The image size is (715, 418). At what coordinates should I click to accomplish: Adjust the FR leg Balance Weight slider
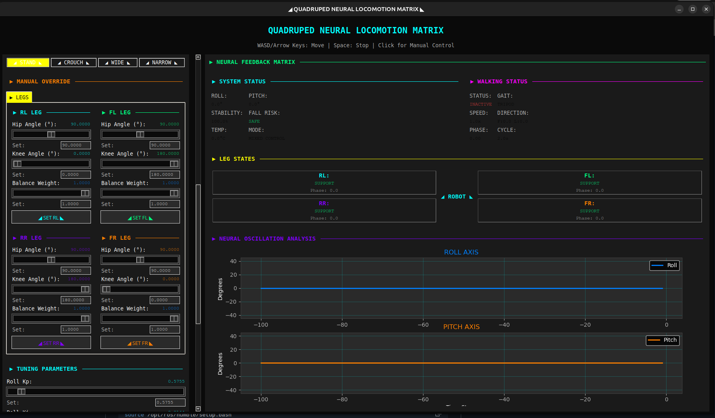140,318
